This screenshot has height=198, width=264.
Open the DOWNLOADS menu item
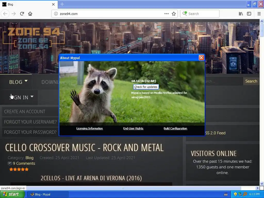coord(50,82)
